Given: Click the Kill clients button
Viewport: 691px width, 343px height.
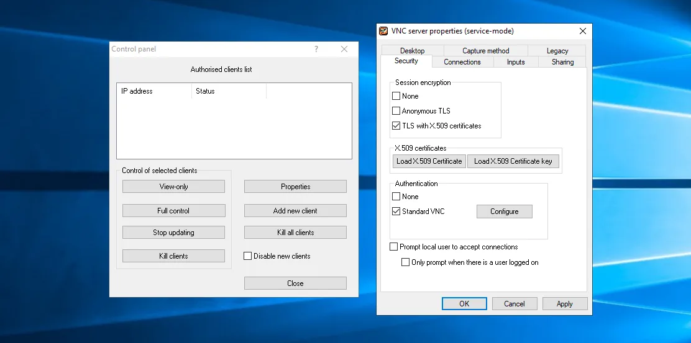Looking at the screenshot, I should [173, 256].
